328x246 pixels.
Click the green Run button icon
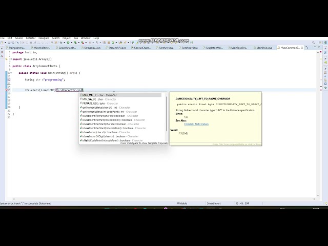68,43
